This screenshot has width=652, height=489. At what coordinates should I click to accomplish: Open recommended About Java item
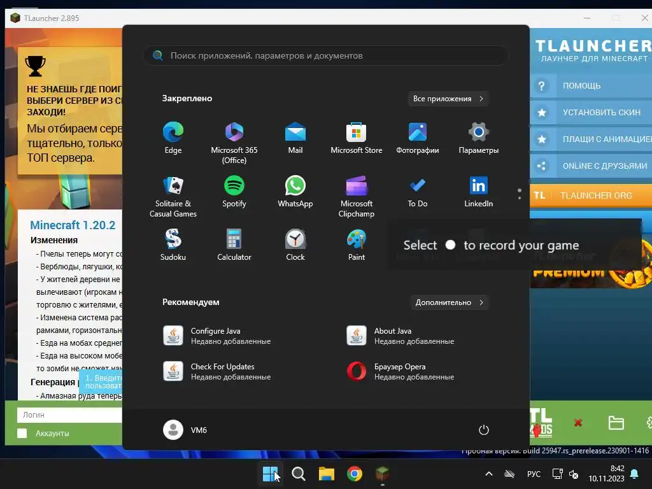click(400, 336)
